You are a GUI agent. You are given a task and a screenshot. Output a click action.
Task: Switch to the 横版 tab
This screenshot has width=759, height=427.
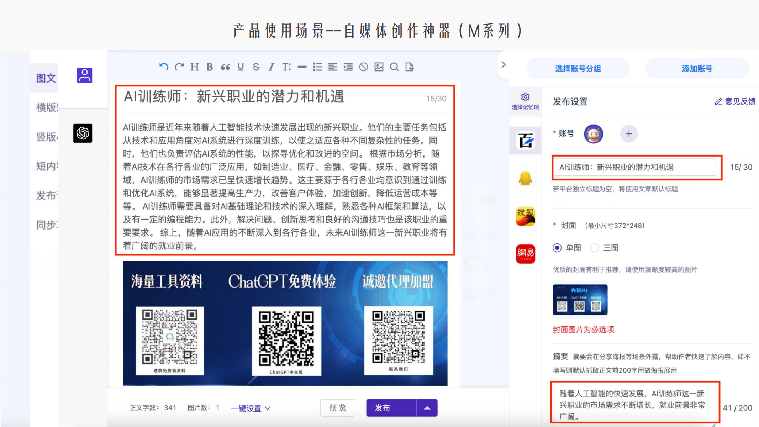pyautogui.click(x=47, y=107)
